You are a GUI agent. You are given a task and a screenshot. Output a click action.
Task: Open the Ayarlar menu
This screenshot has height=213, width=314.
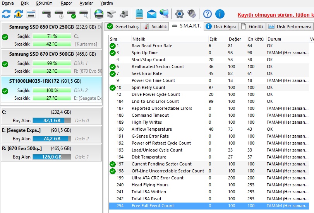coord(86,3)
